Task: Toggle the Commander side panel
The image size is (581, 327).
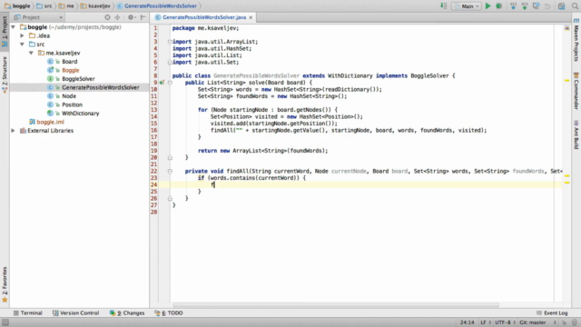Action: click(x=576, y=91)
